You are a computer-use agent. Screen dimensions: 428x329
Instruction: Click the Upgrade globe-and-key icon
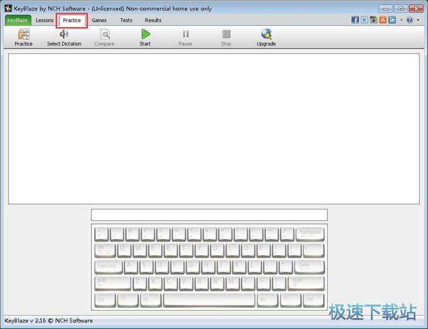[267, 34]
